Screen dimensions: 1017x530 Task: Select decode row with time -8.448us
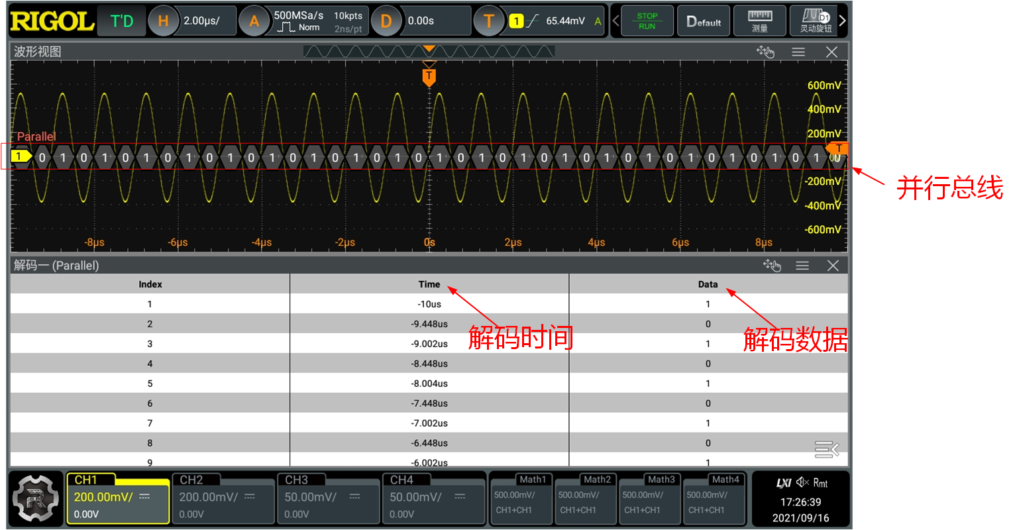(429, 364)
